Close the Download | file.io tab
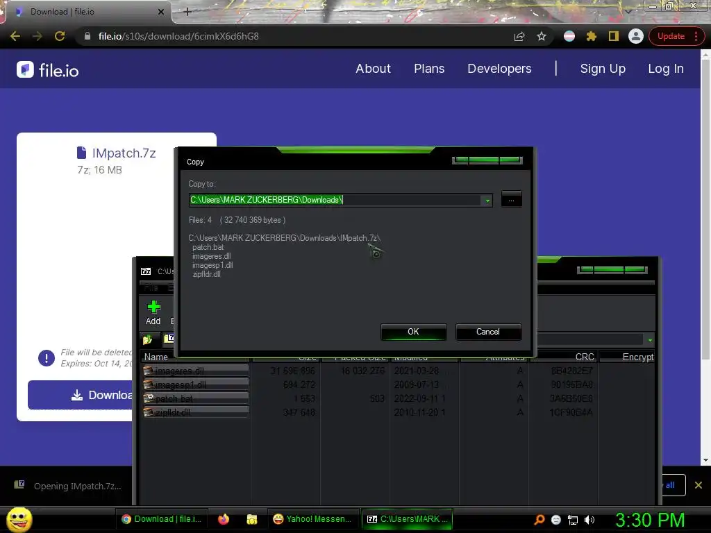This screenshot has height=533, width=711. pyautogui.click(x=161, y=12)
